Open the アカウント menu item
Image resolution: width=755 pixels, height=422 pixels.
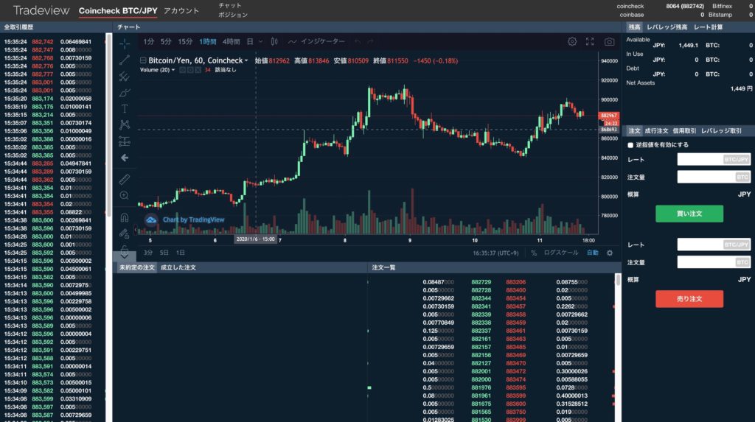[x=181, y=11]
